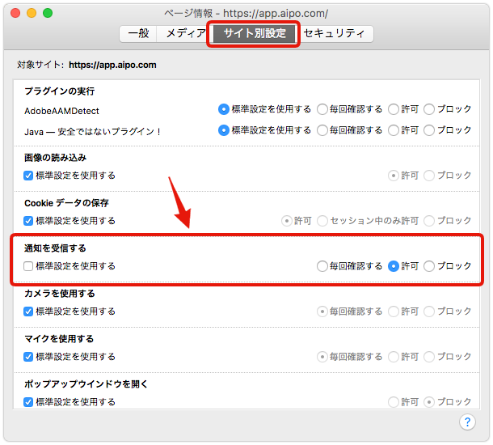Uncheck 標準設定を使用する under カメラを使用する
Image resolution: width=493 pixels, height=445 pixels.
coord(28,311)
